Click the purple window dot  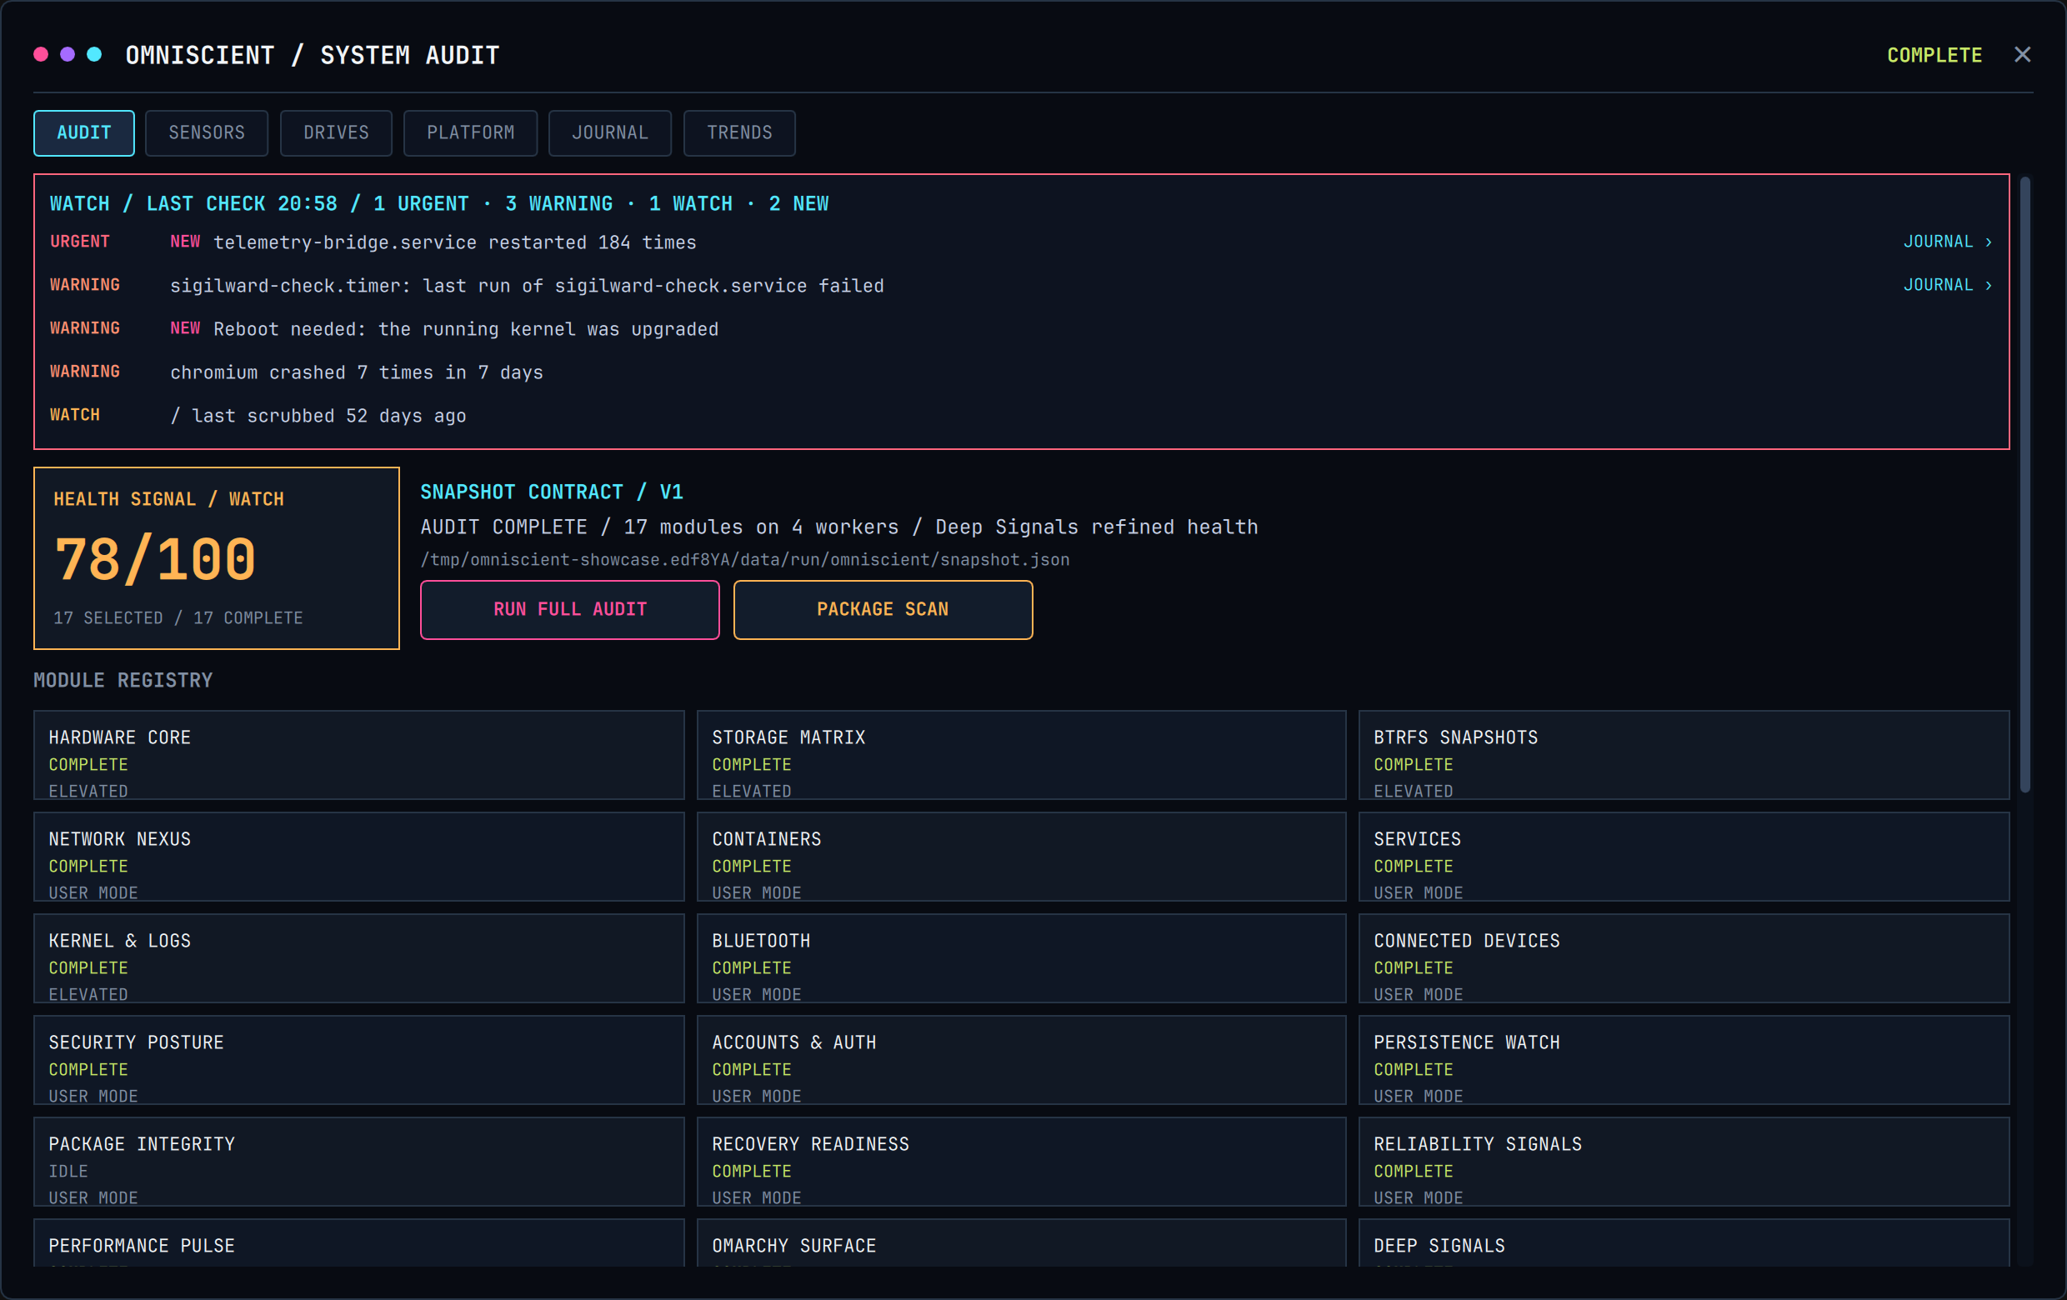coord(67,55)
